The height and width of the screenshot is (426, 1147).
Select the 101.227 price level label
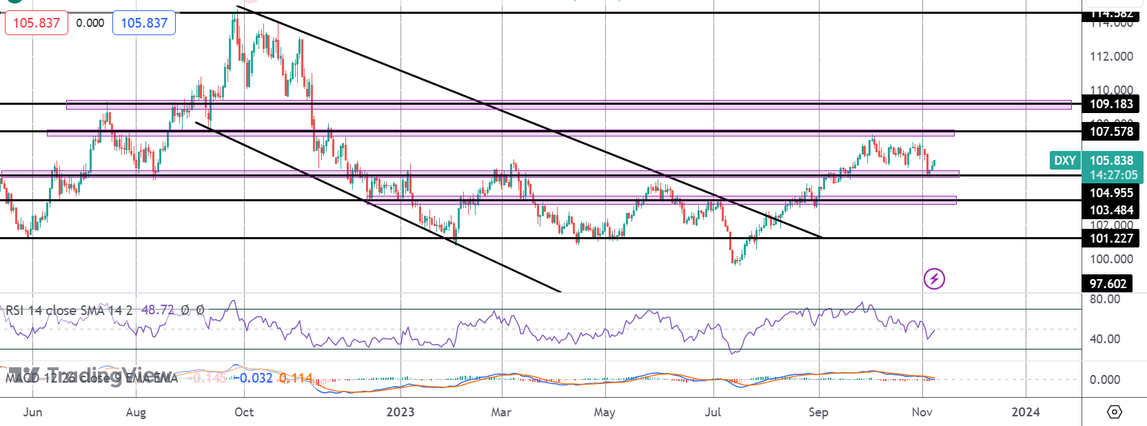[1111, 239]
